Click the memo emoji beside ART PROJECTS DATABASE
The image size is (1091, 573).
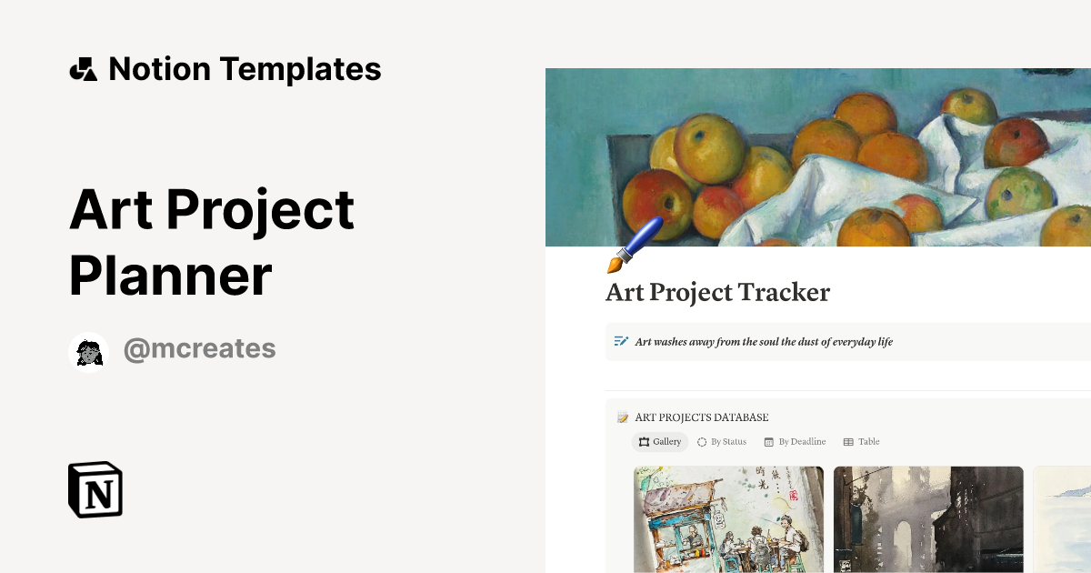tap(622, 417)
